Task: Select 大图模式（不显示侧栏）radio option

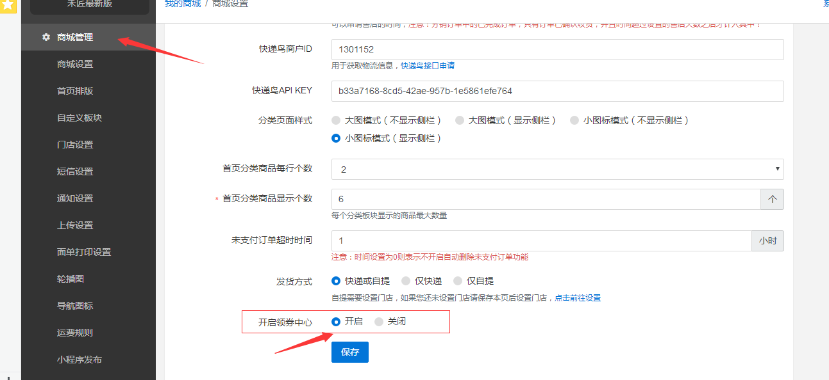Action: (x=336, y=120)
